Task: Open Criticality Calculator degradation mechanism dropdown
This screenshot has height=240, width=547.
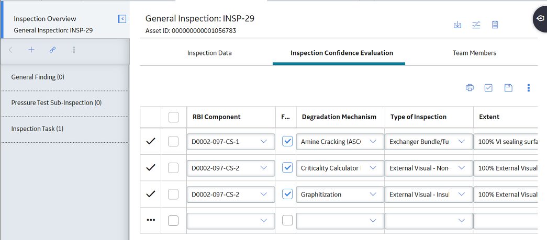Action: [x=340, y=168]
